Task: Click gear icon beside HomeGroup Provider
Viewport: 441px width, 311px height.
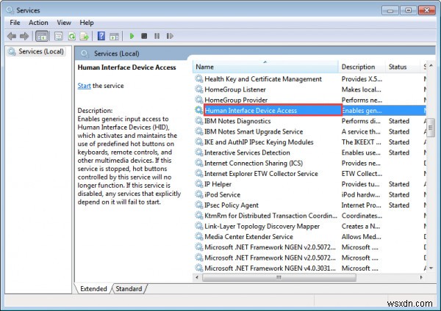Action: click(x=199, y=100)
